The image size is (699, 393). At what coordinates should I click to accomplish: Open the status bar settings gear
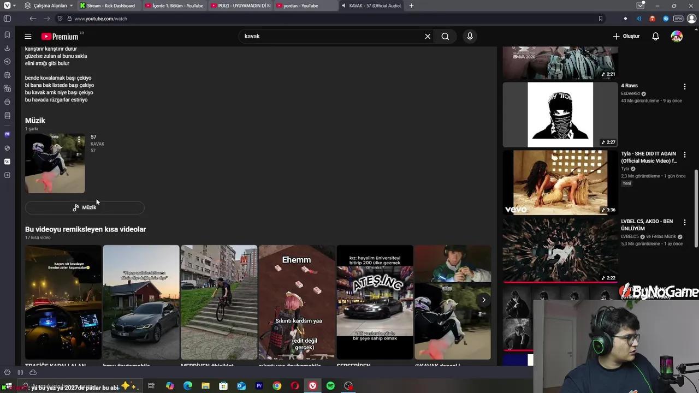(7, 372)
